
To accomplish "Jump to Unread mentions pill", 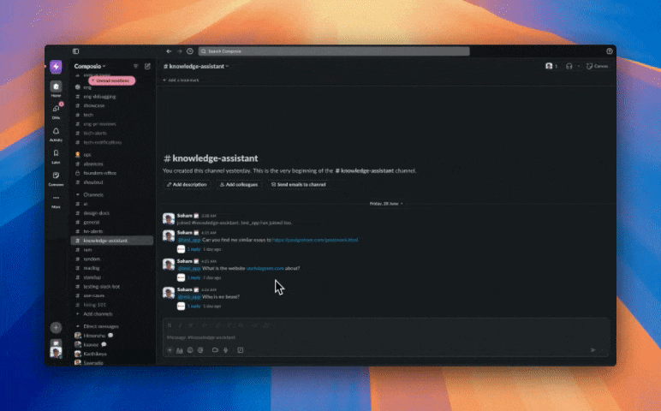I will click(x=112, y=80).
